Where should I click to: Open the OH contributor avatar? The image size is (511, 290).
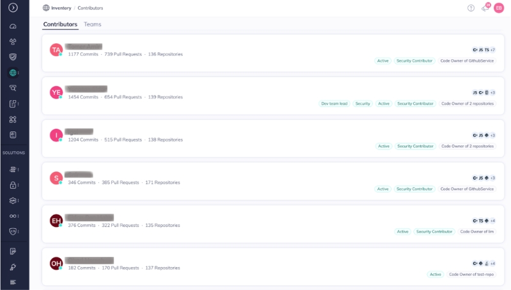pos(56,263)
